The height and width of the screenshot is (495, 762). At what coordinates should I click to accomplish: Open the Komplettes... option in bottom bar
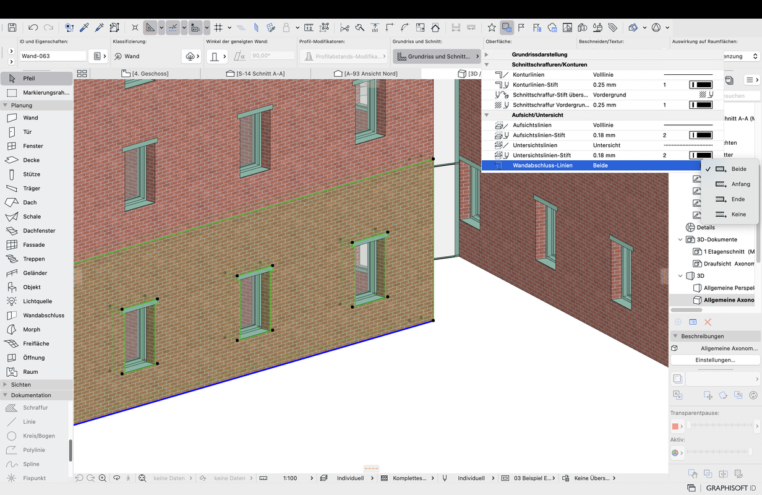[x=408, y=478]
